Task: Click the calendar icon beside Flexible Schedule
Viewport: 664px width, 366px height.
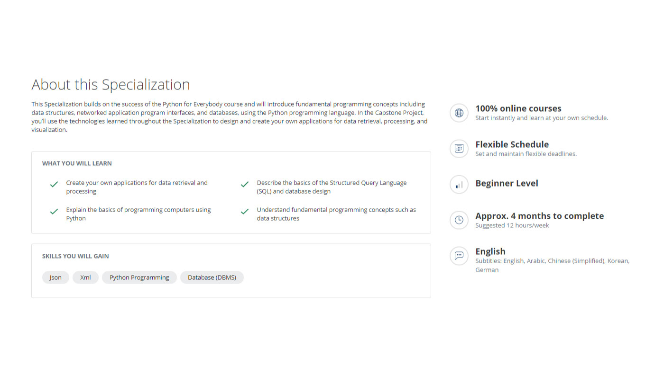Action: point(459,149)
